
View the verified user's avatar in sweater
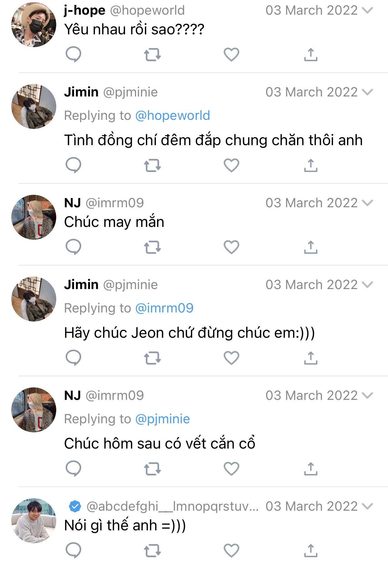tap(34, 520)
